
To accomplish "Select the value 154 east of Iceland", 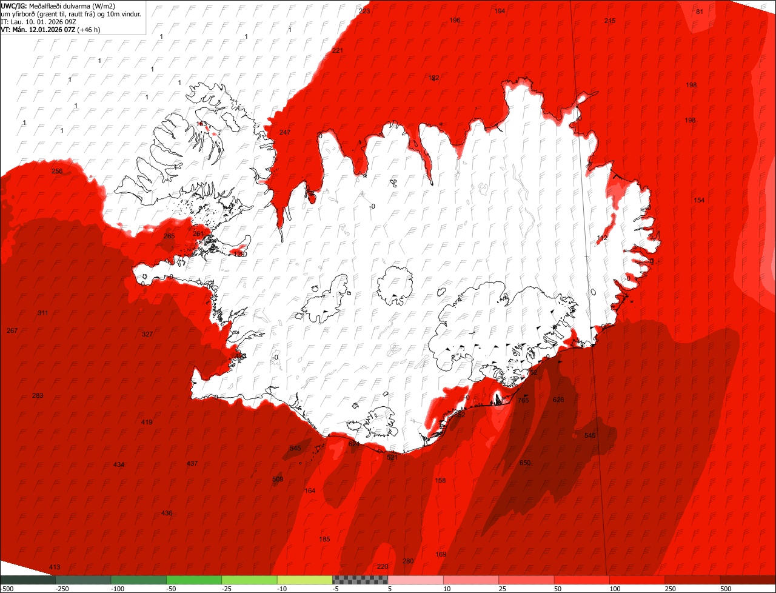I will pos(699,201).
